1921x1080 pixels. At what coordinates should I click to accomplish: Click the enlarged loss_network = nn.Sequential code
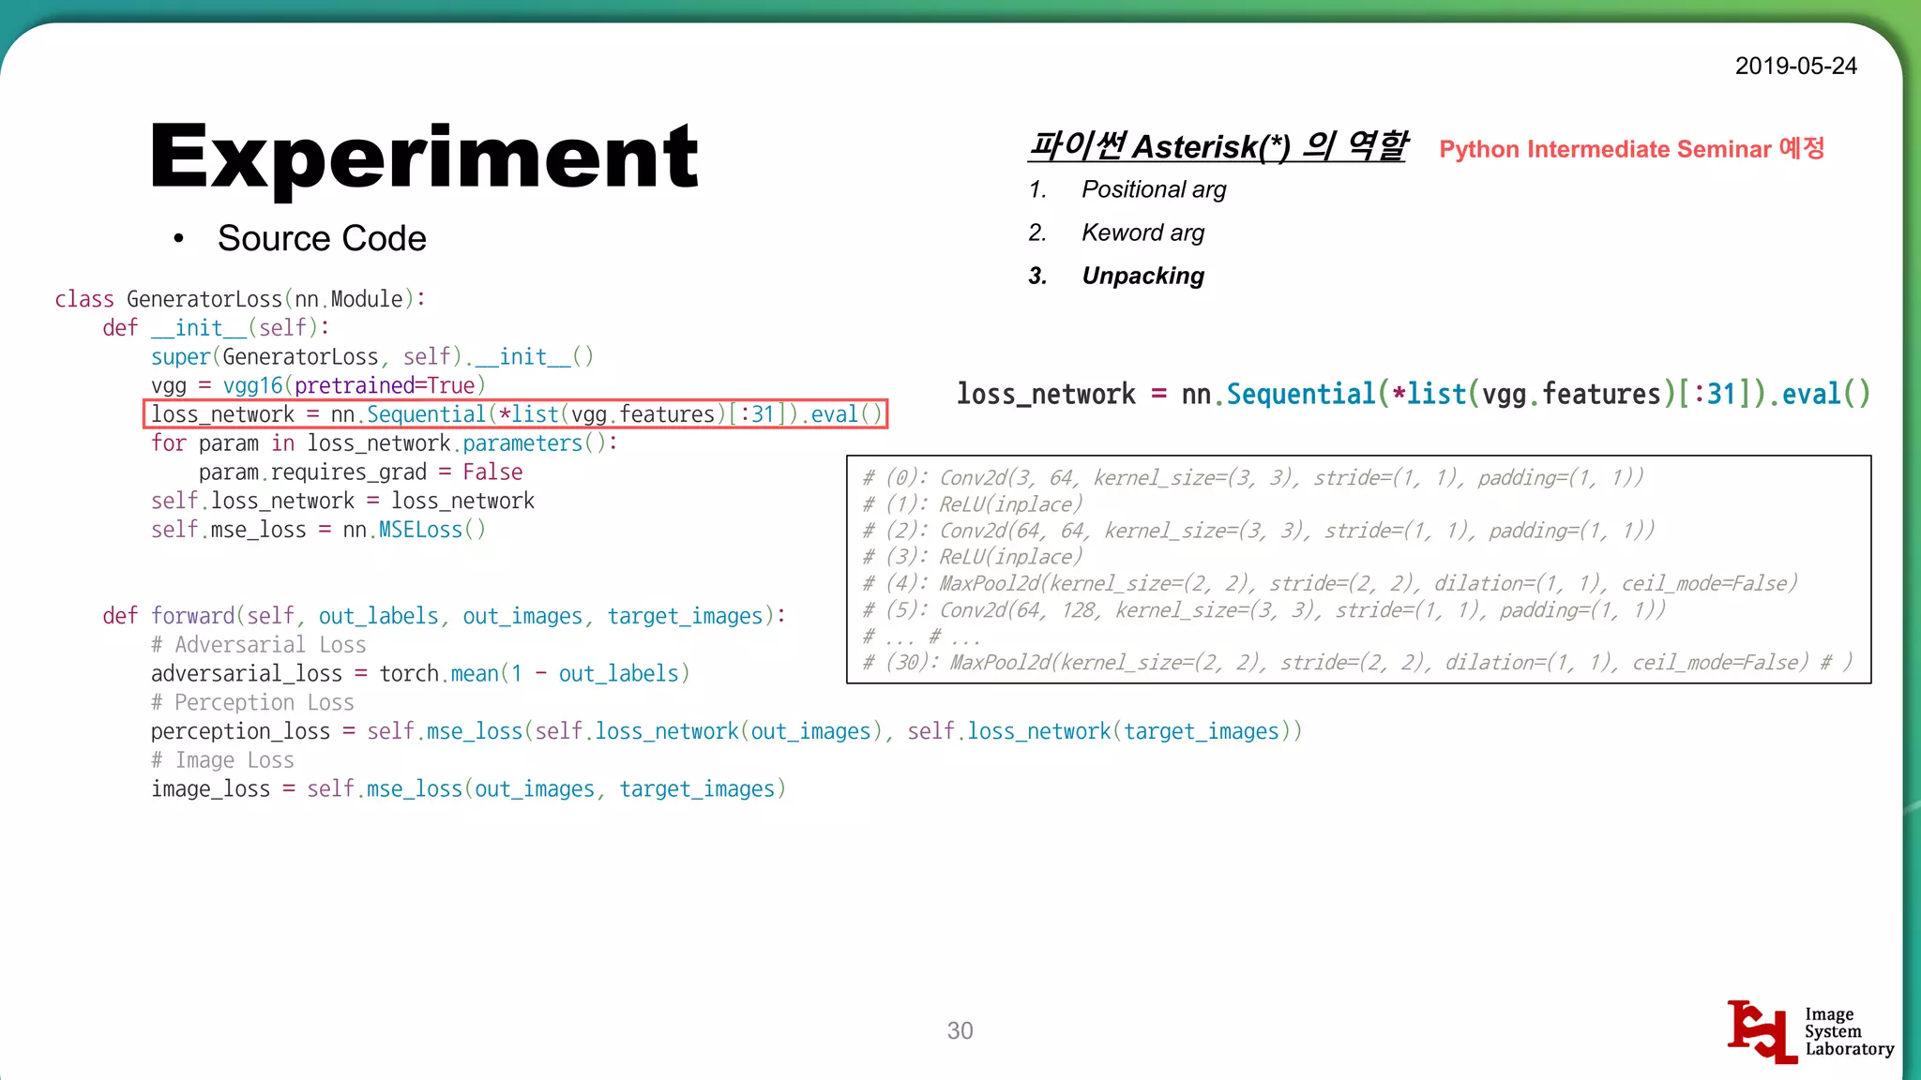pos(1414,394)
